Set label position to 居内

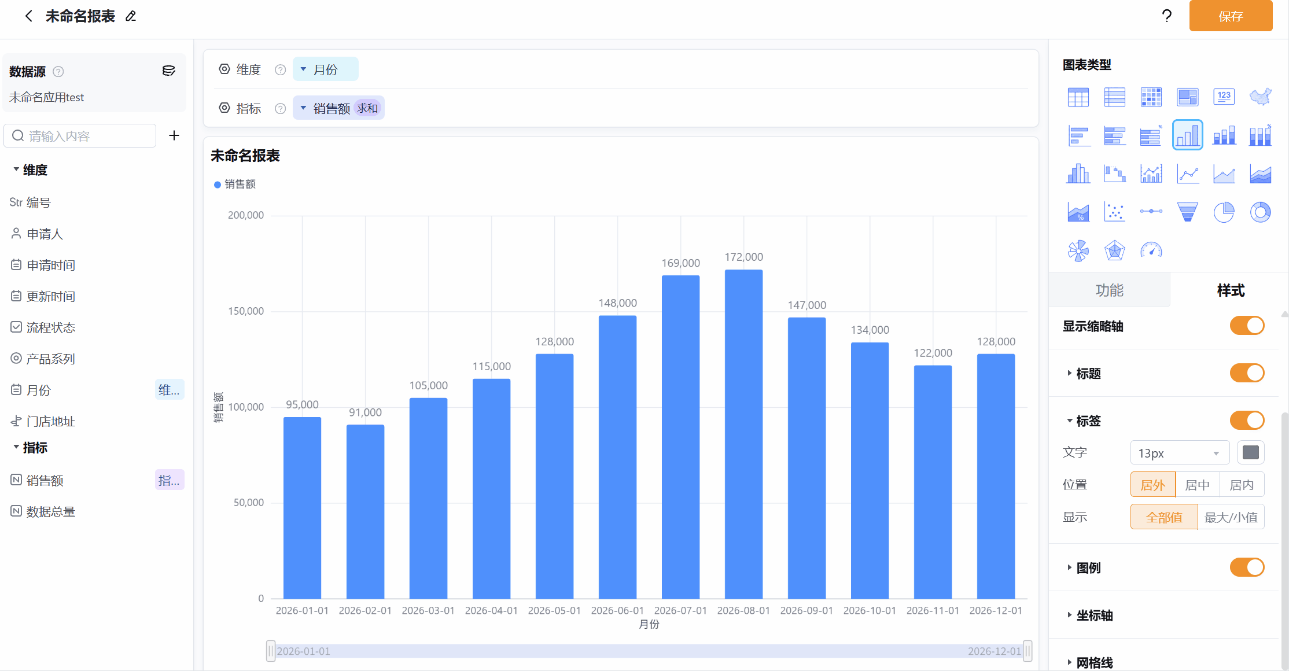click(x=1242, y=485)
